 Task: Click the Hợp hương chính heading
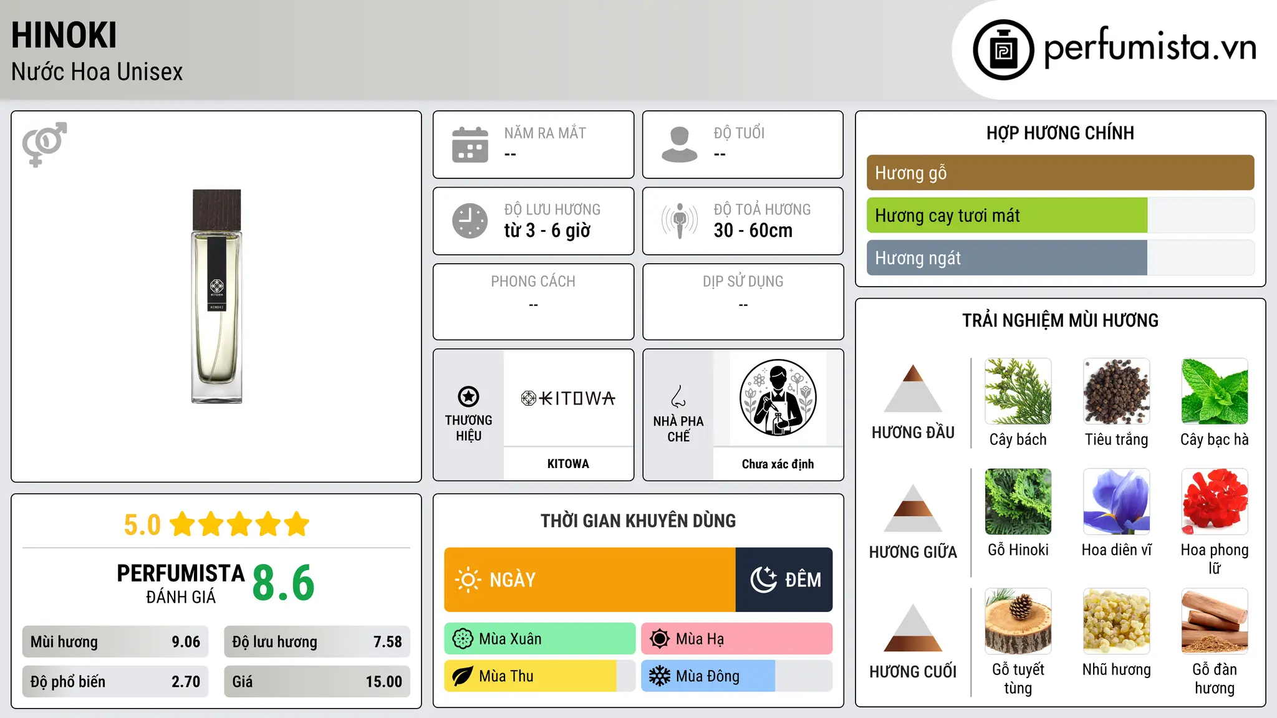click(1060, 133)
